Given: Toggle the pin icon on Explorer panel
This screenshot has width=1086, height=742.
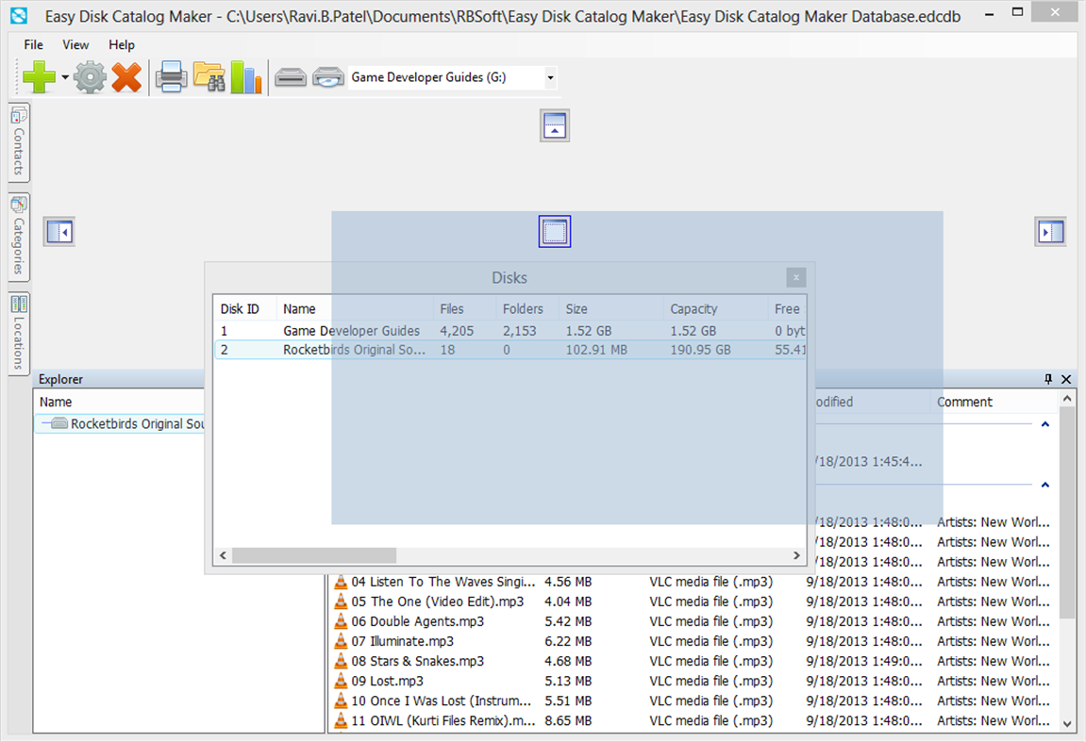Looking at the screenshot, I should click(1047, 379).
